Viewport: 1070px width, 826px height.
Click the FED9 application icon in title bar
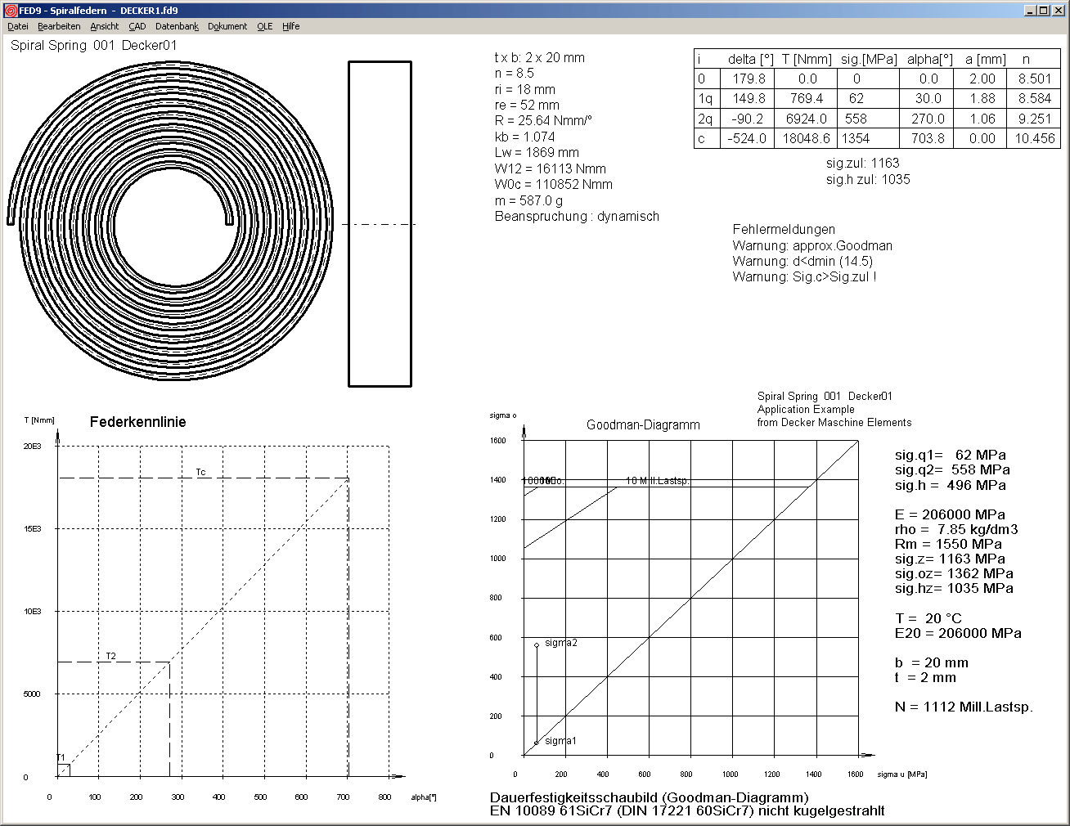click(11, 10)
